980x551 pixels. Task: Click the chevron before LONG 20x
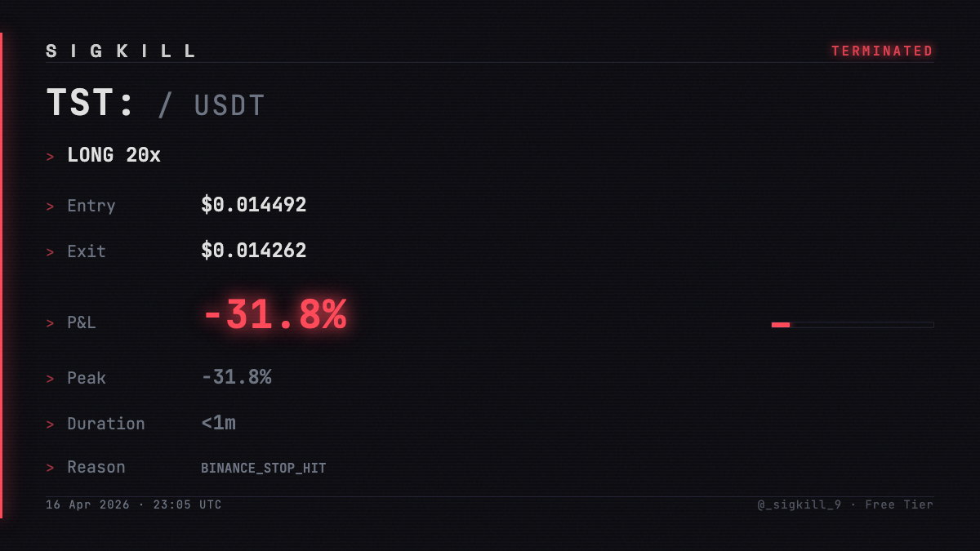click(x=51, y=157)
